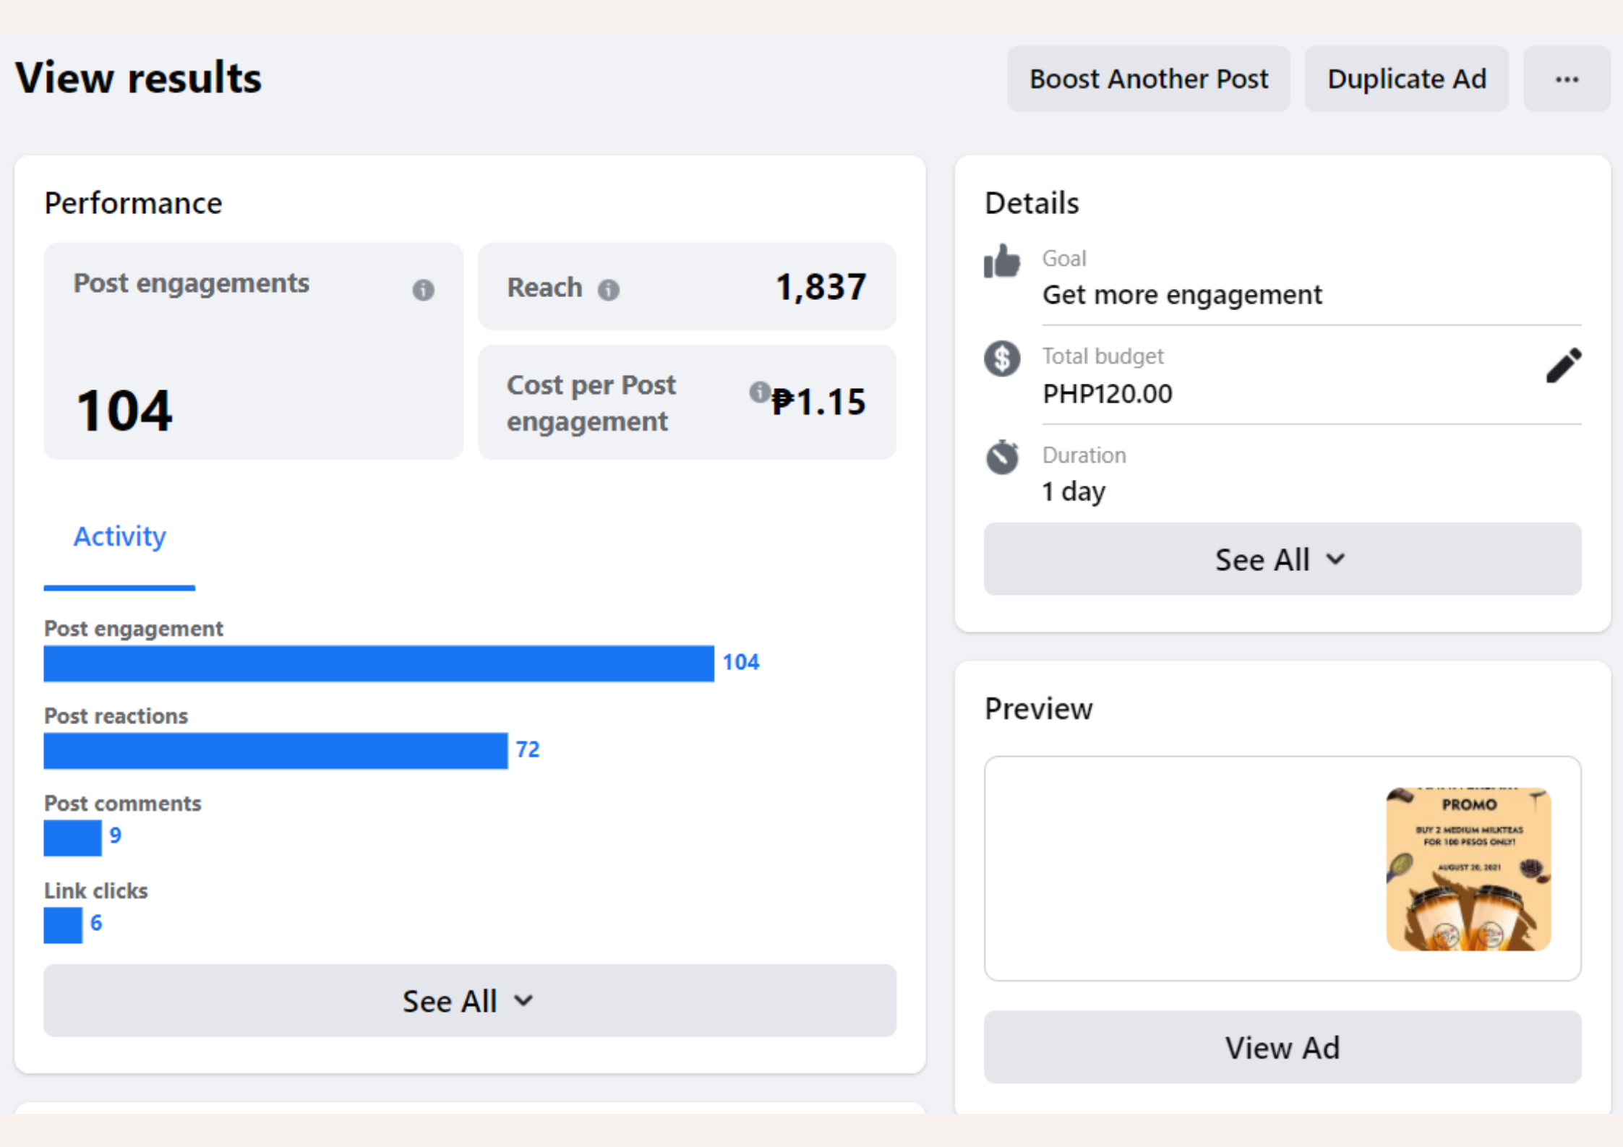Expand See All in Details panel
The image size is (1623, 1147).
(x=1282, y=559)
